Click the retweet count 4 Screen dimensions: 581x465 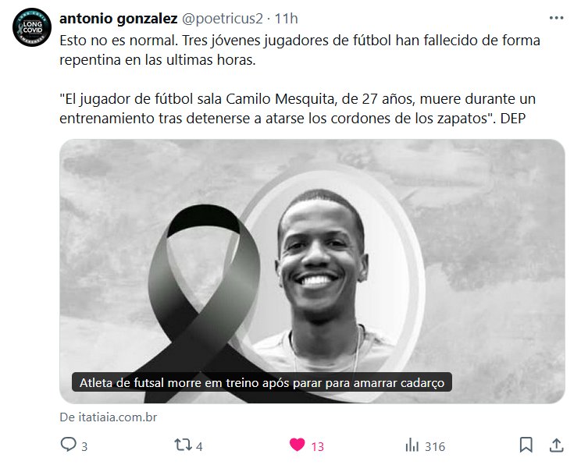[x=199, y=446]
